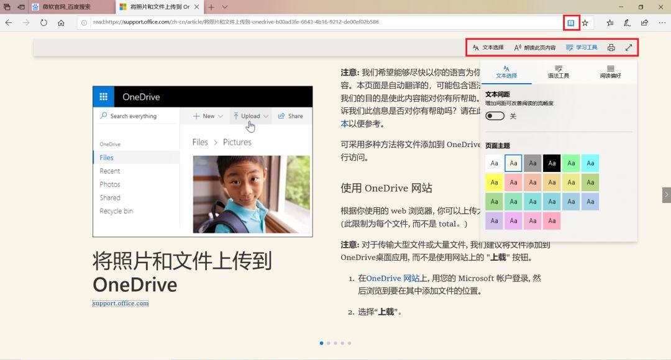Open the print dialog from the toolbar

[613, 47]
